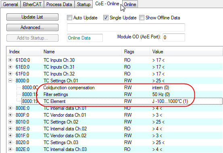
Task: Sort by the Index column header
Action: point(24,52)
